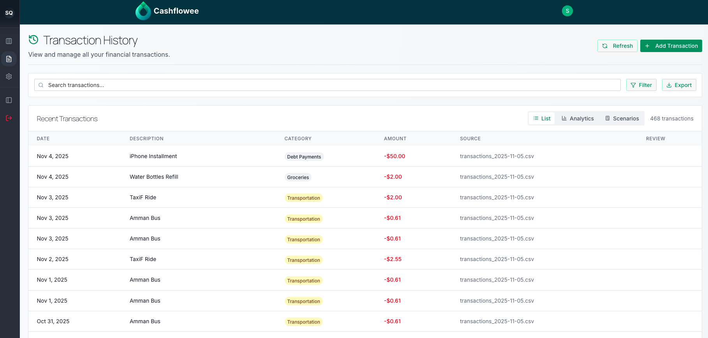Click the magnifier icon in search box

(x=41, y=85)
